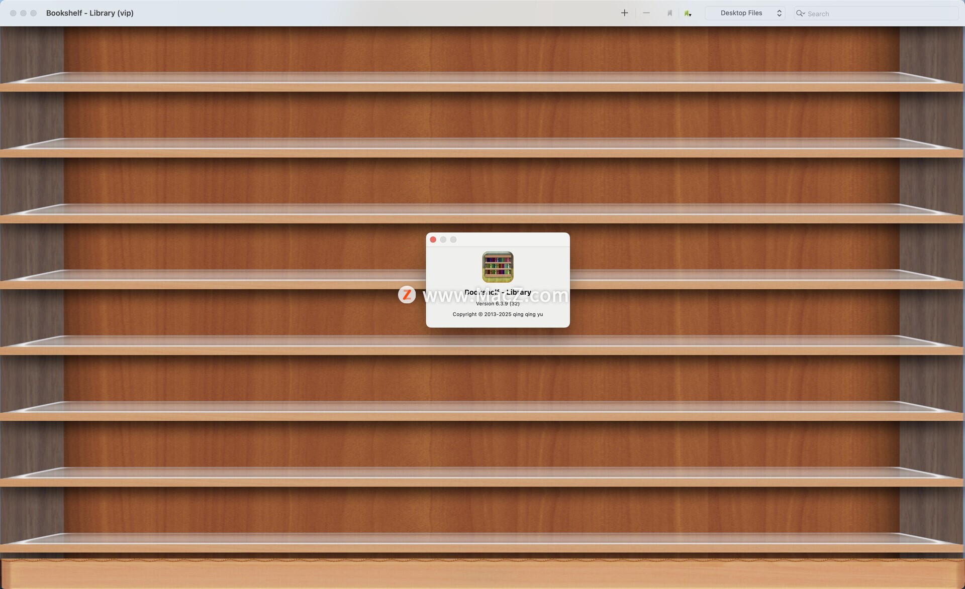
Task: Click the Bookshelf - Library (vip) window title
Action: 90,13
